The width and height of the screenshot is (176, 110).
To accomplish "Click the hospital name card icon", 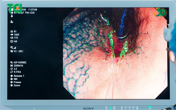I will pos(12,13).
